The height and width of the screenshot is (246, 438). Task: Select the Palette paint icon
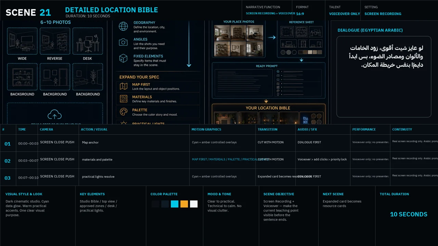tap(124, 112)
